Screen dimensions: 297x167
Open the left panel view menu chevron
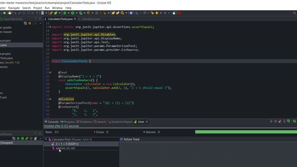tap(40, 23)
